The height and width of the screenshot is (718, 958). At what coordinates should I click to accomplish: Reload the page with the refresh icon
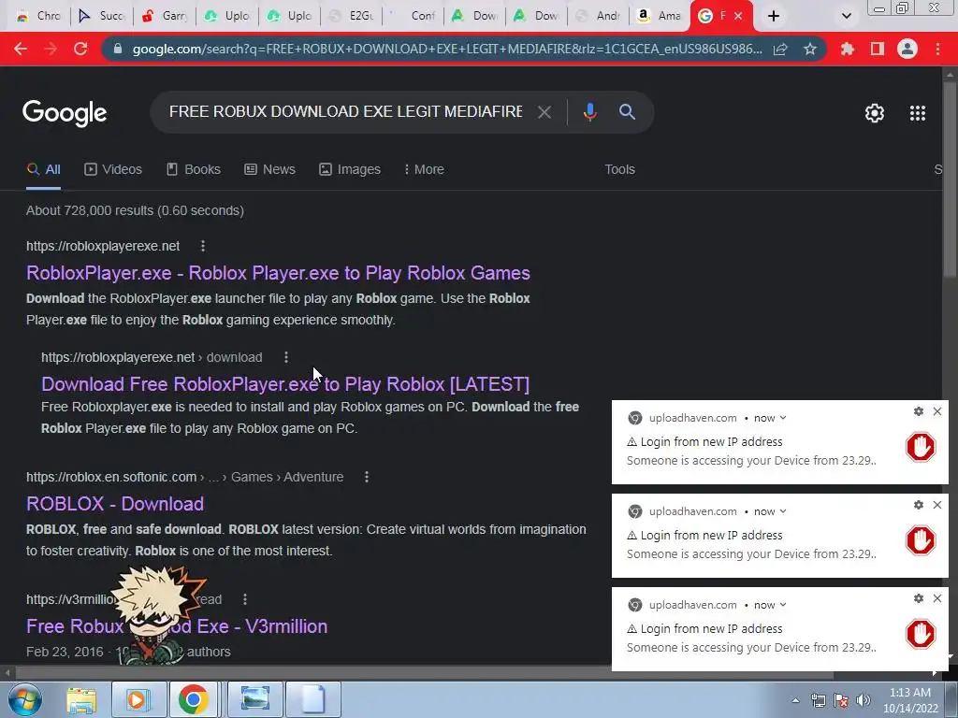80,49
